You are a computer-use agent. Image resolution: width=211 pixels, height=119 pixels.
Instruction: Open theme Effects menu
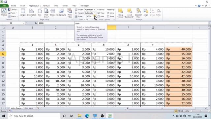pyautogui.click(x=13, y=16)
